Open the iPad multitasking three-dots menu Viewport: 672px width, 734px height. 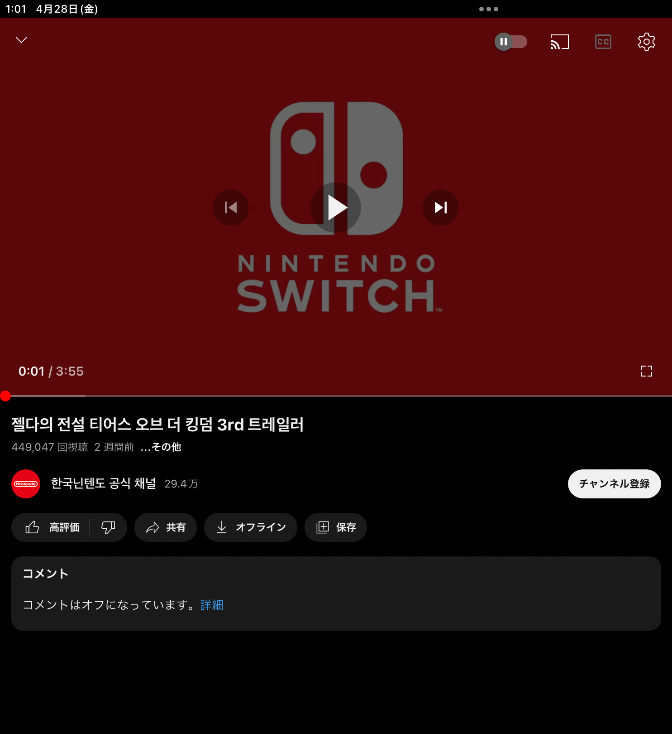(489, 9)
